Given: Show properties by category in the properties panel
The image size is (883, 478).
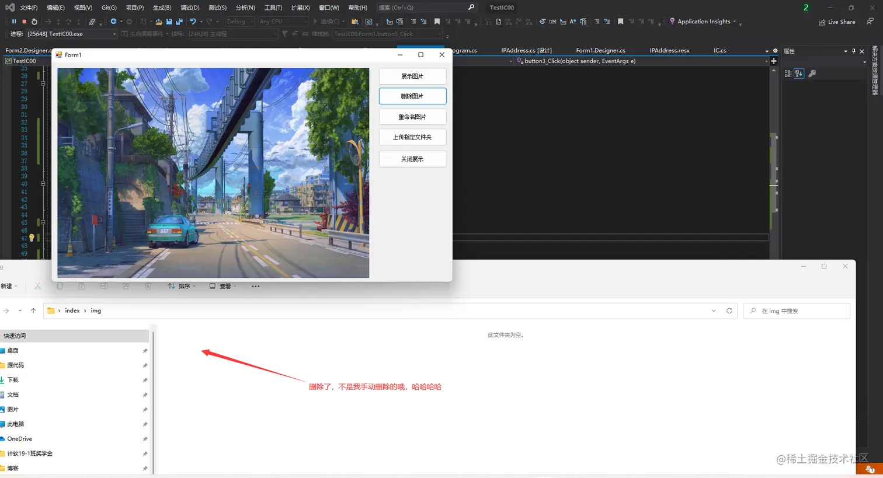Looking at the screenshot, I should (x=788, y=74).
